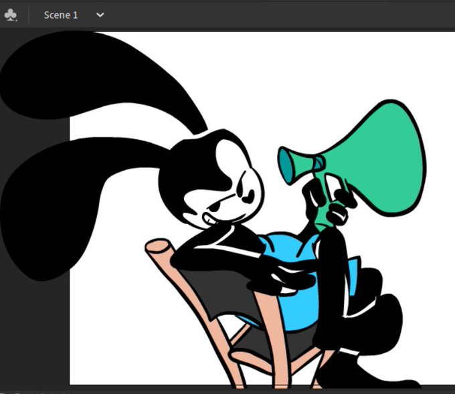The width and height of the screenshot is (455, 394).
Task: Click the scene club icon in edit bar
Action: [11, 15]
